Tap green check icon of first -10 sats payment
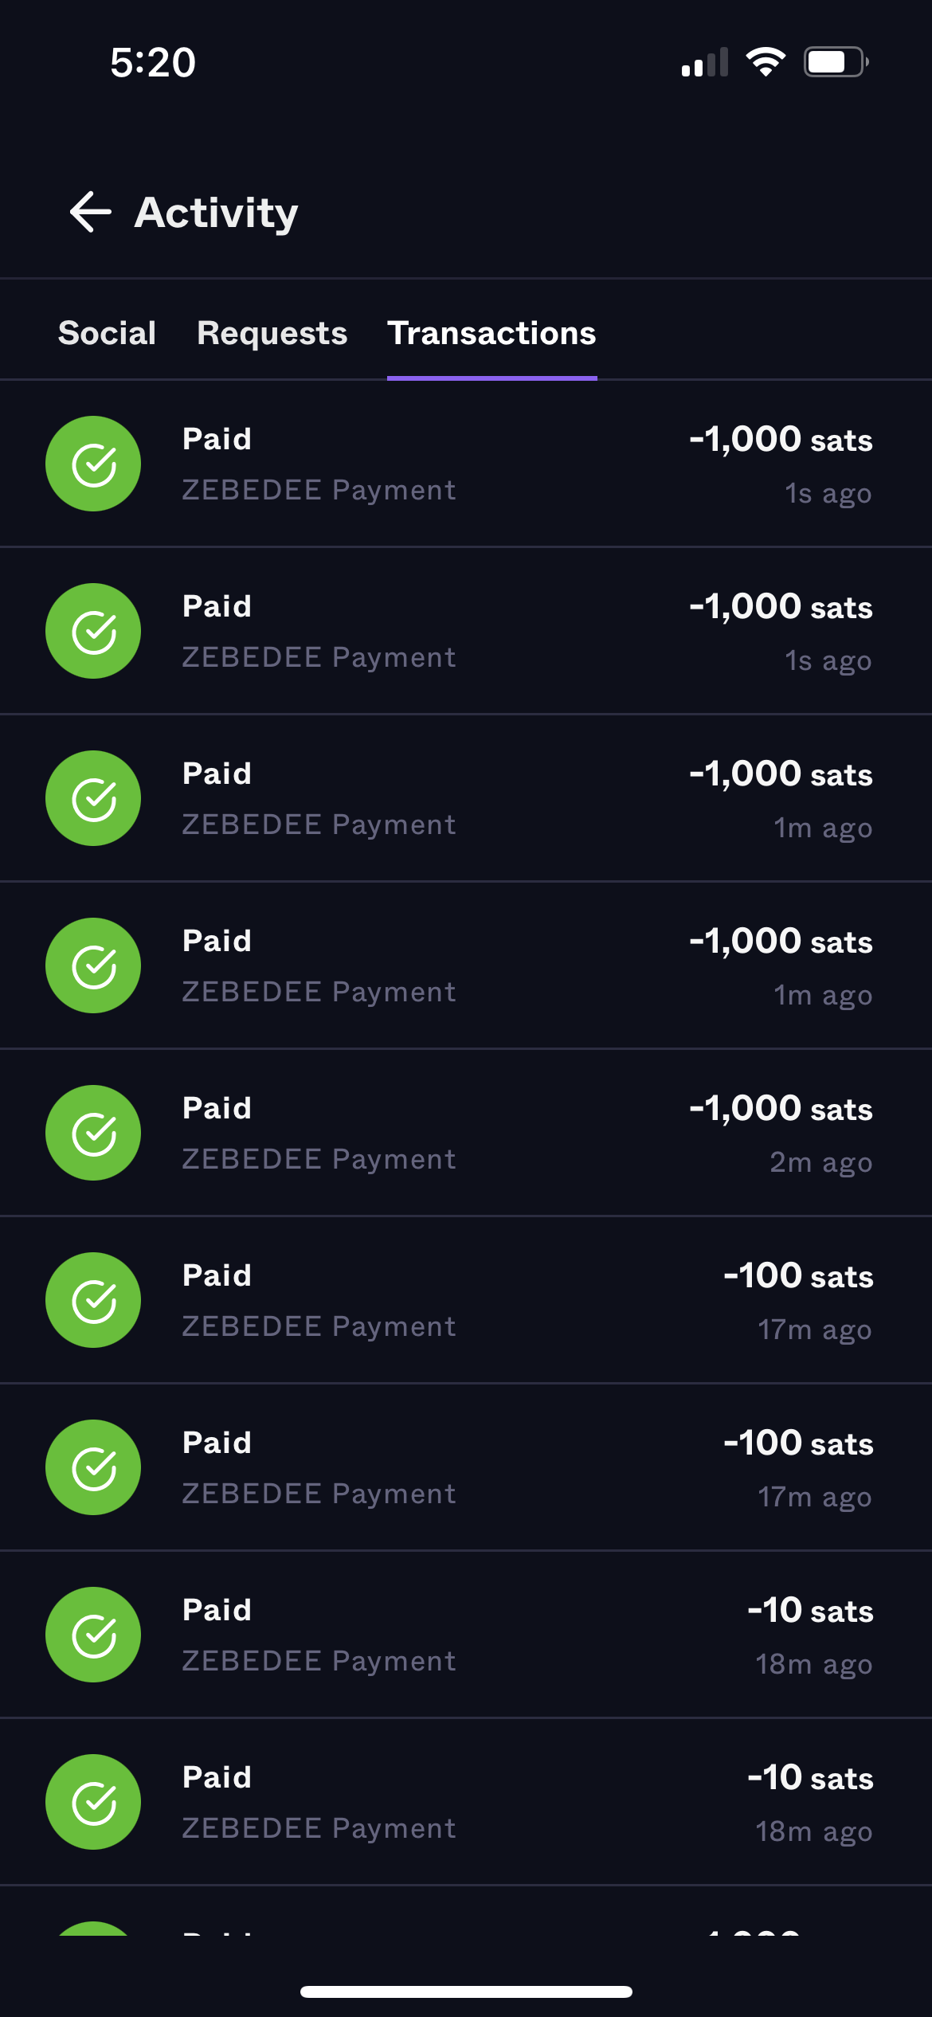 coord(93,1635)
